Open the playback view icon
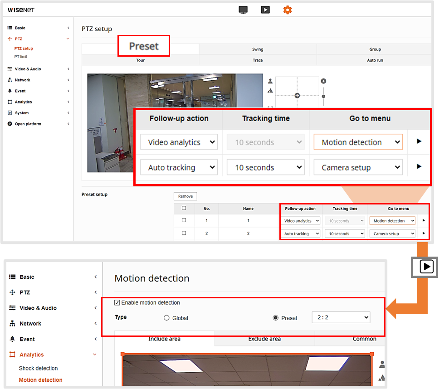444x389 pixels. [265, 10]
